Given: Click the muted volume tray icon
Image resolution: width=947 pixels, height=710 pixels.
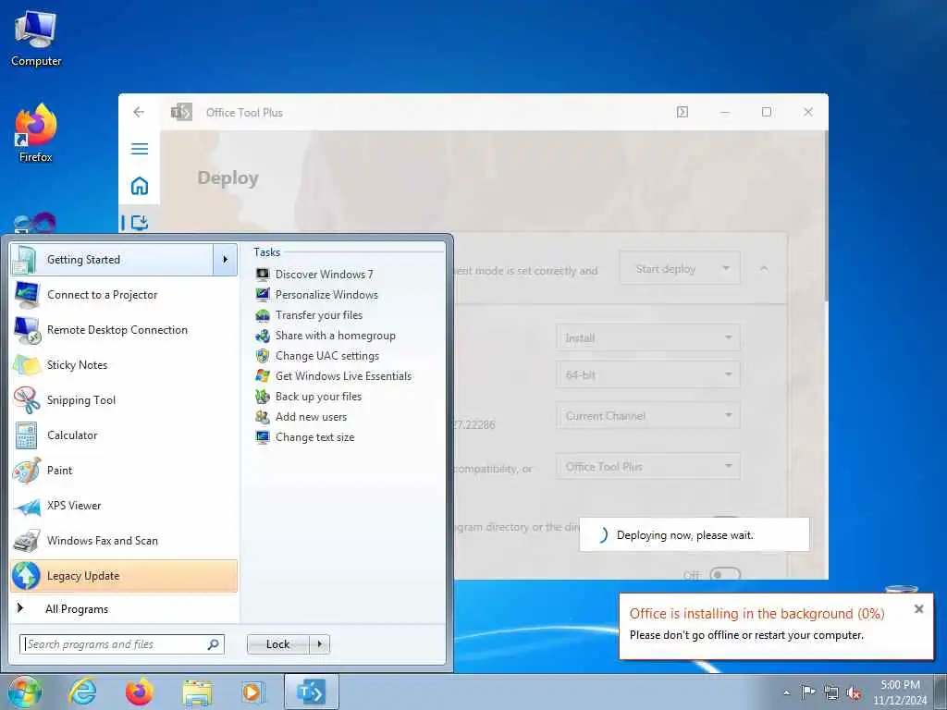Looking at the screenshot, I should (854, 693).
